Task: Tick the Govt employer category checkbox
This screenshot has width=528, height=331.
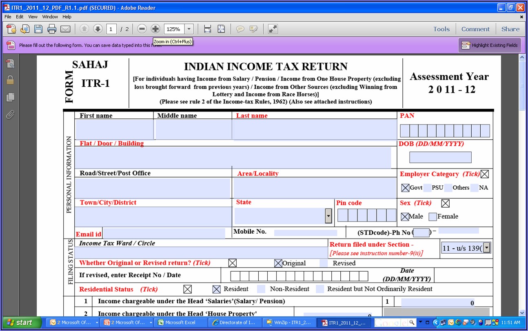Action: (405, 188)
